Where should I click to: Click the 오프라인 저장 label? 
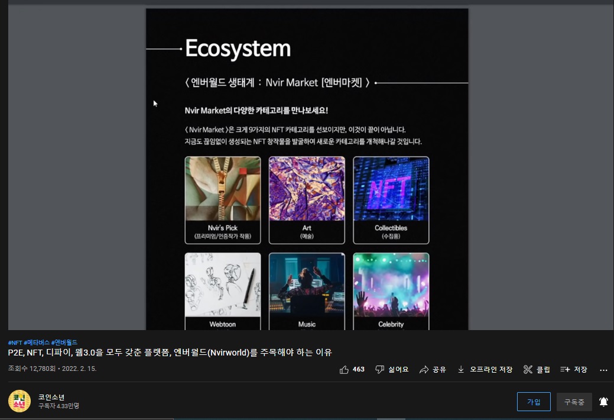(x=491, y=369)
